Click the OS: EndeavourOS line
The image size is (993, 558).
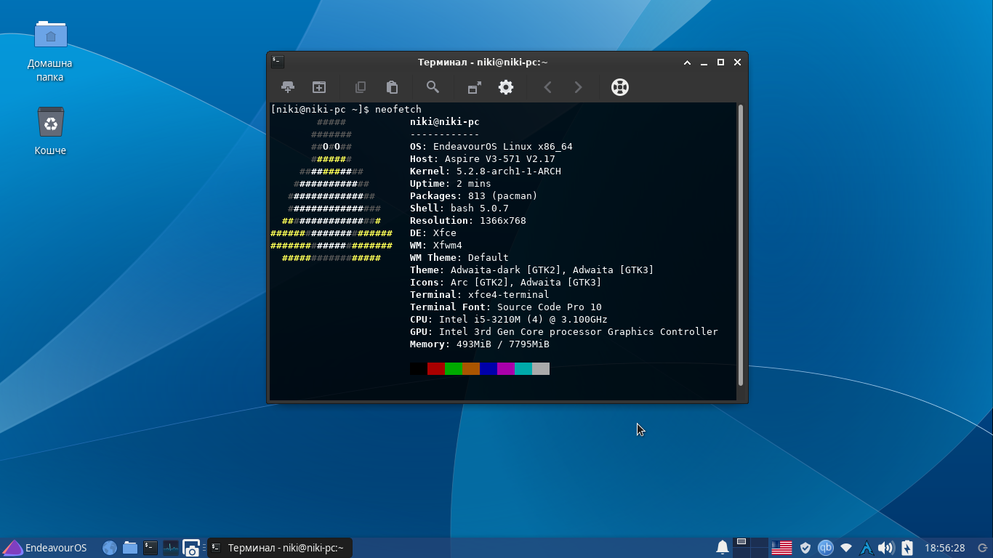click(x=491, y=146)
